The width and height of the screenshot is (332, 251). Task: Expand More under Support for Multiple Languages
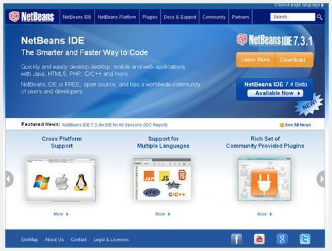tap(163, 214)
